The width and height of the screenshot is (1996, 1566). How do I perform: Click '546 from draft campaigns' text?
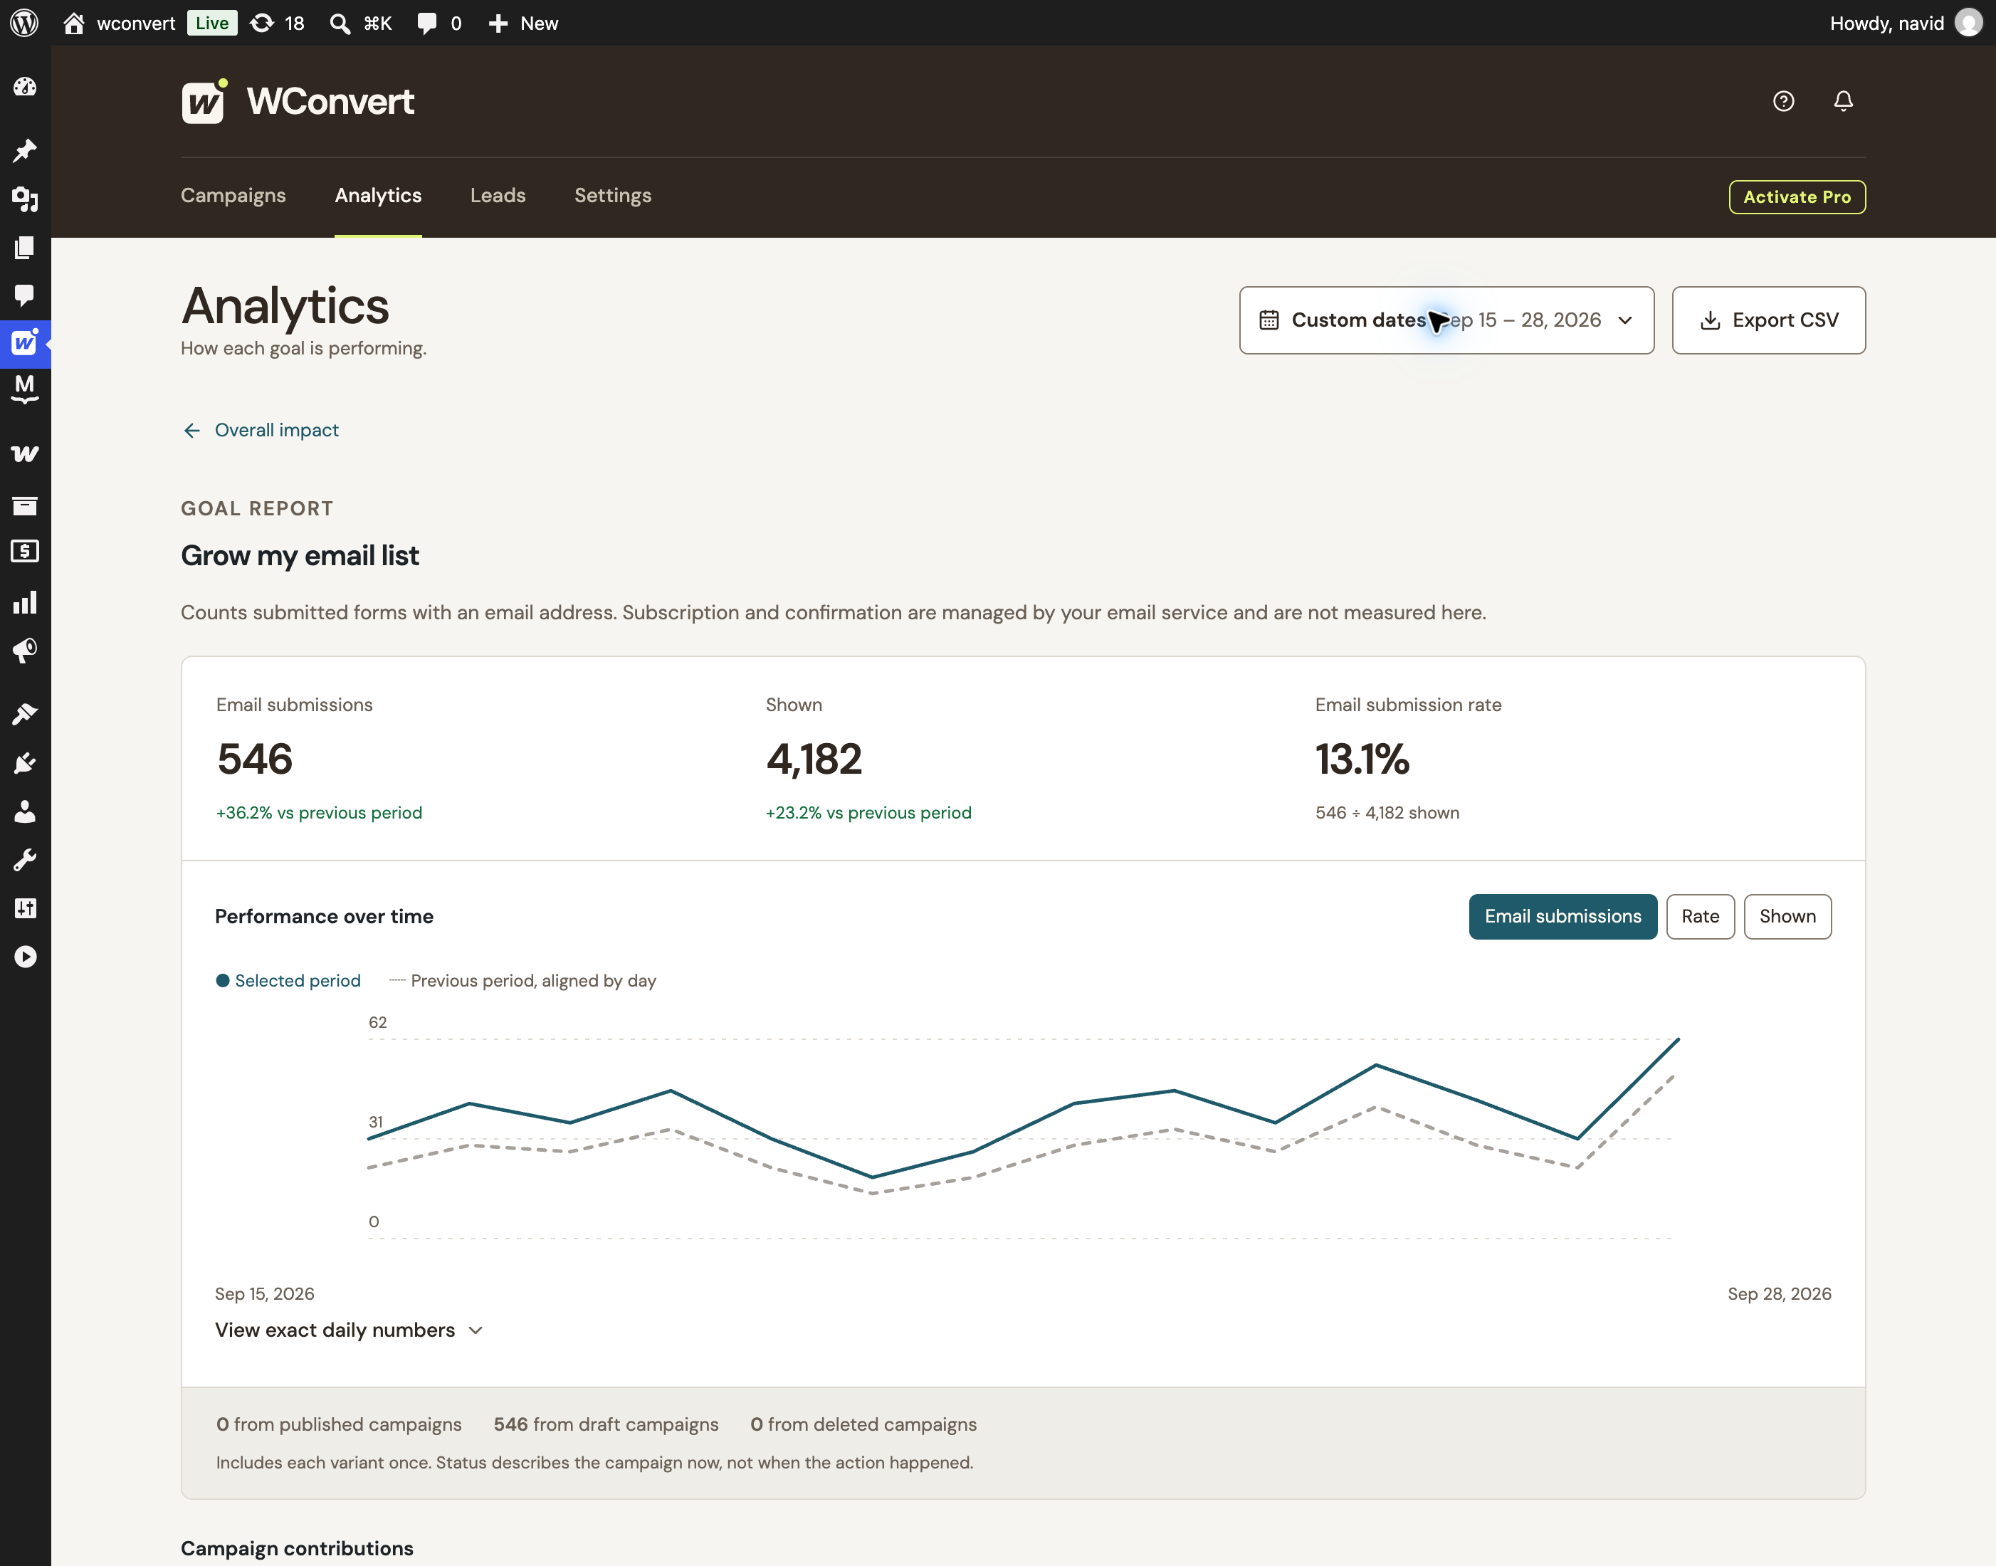pos(606,1424)
